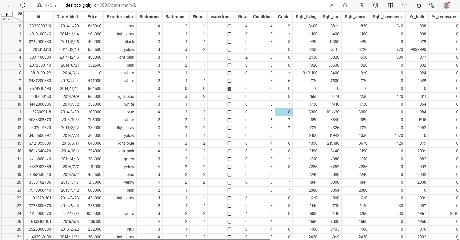Toggle waterfront checkbox in row 14
The image size is (460, 240).
pos(229,136)
